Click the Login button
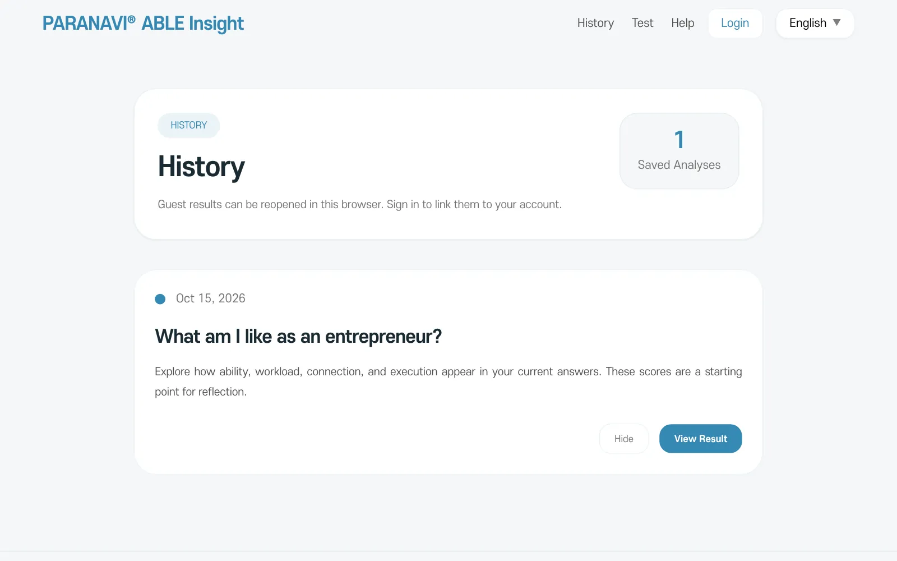Image resolution: width=897 pixels, height=561 pixels. pos(735,24)
